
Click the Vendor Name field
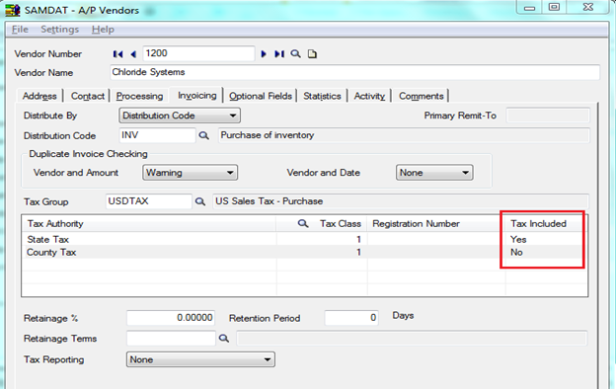tap(354, 72)
